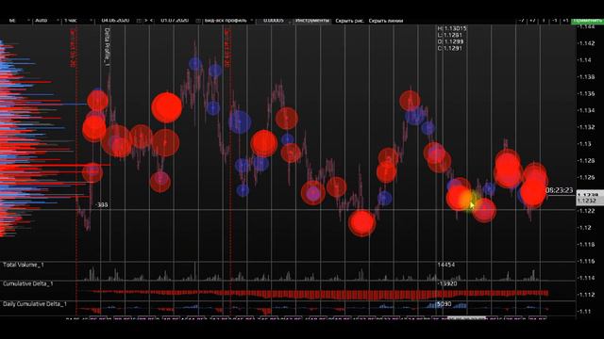
Task: Click the 14454 total volume value
Action: point(446,265)
